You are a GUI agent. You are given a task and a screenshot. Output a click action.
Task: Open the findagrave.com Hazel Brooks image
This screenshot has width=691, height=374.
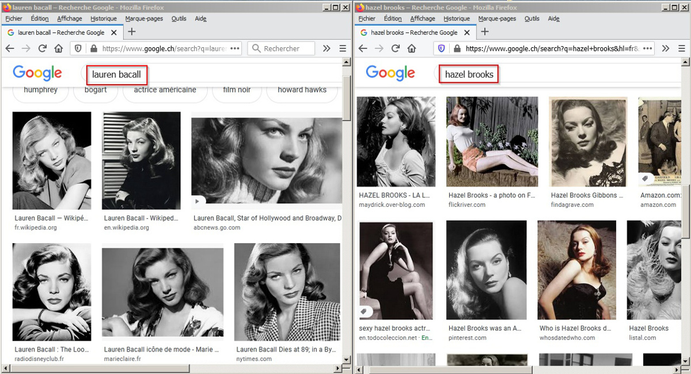point(588,142)
